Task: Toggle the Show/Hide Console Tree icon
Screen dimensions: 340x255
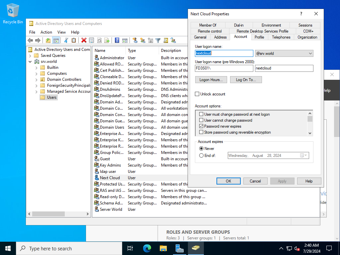Action: coord(56,40)
